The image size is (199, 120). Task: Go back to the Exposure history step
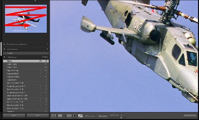pyautogui.click(x=26, y=111)
